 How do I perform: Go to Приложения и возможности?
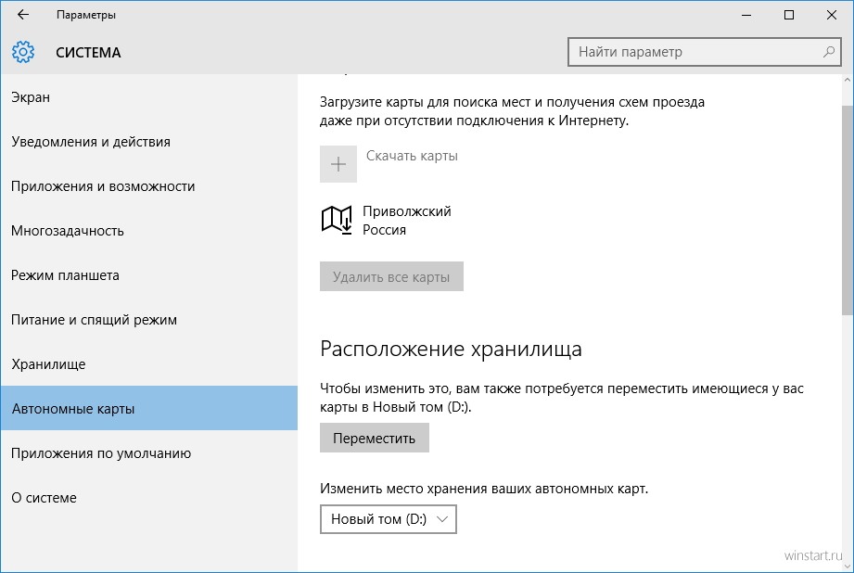click(x=148, y=186)
